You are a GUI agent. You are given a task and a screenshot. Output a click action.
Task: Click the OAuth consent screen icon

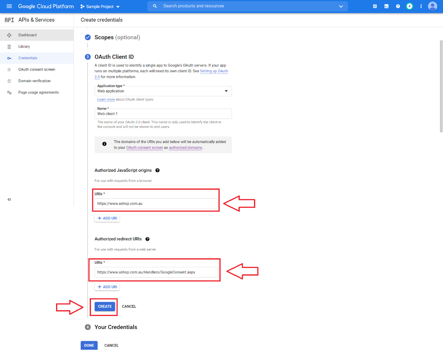[x=9, y=70]
